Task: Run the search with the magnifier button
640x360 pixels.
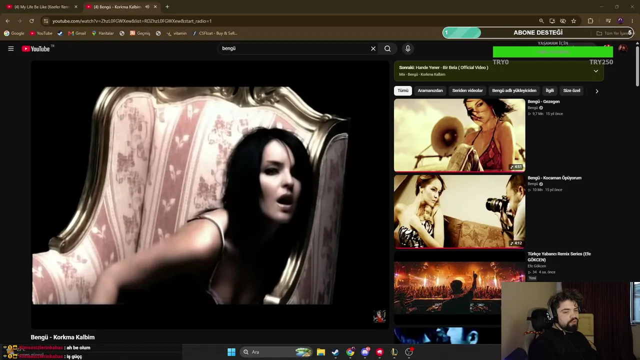Action: tap(387, 48)
